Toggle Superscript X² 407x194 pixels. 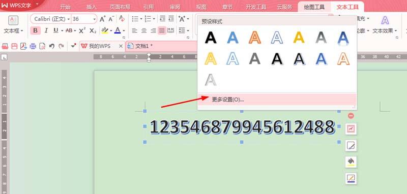(82, 30)
